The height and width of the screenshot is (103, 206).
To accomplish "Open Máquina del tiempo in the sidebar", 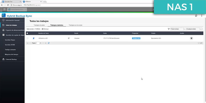I will [x=12, y=54].
